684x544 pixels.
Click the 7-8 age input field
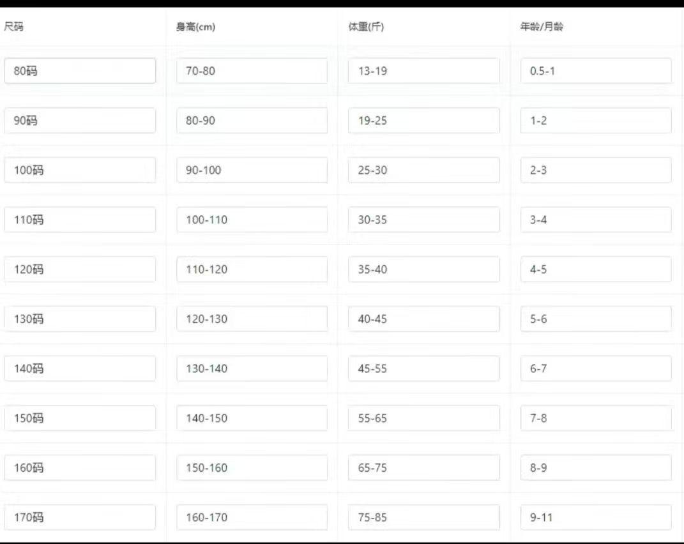596,418
